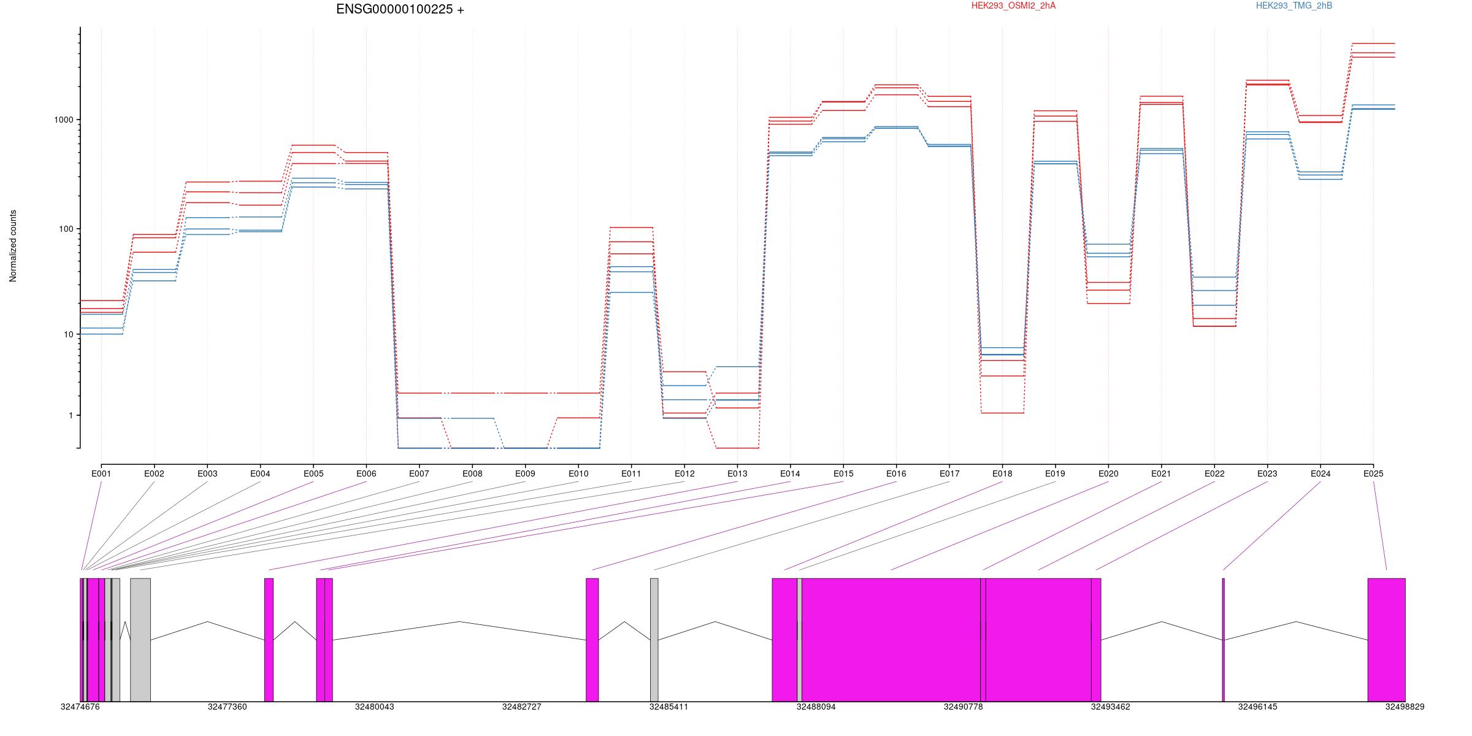
Task: Click the E020 exon label
Action: (x=1108, y=473)
